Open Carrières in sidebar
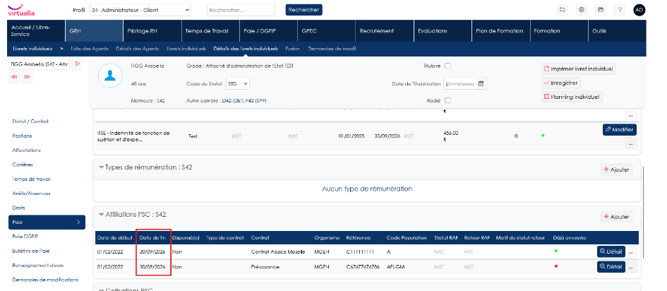Screen dimensions: 667x291 point(23,165)
